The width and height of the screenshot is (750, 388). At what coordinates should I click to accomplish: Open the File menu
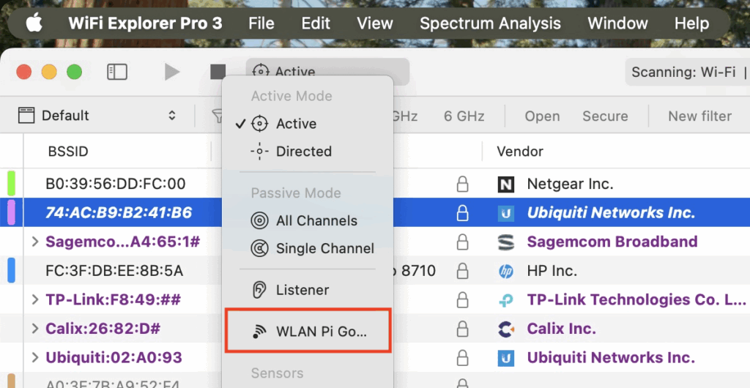(261, 23)
